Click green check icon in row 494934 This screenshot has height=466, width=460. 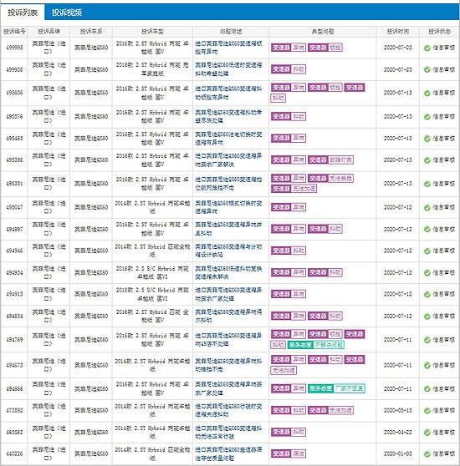(x=427, y=273)
